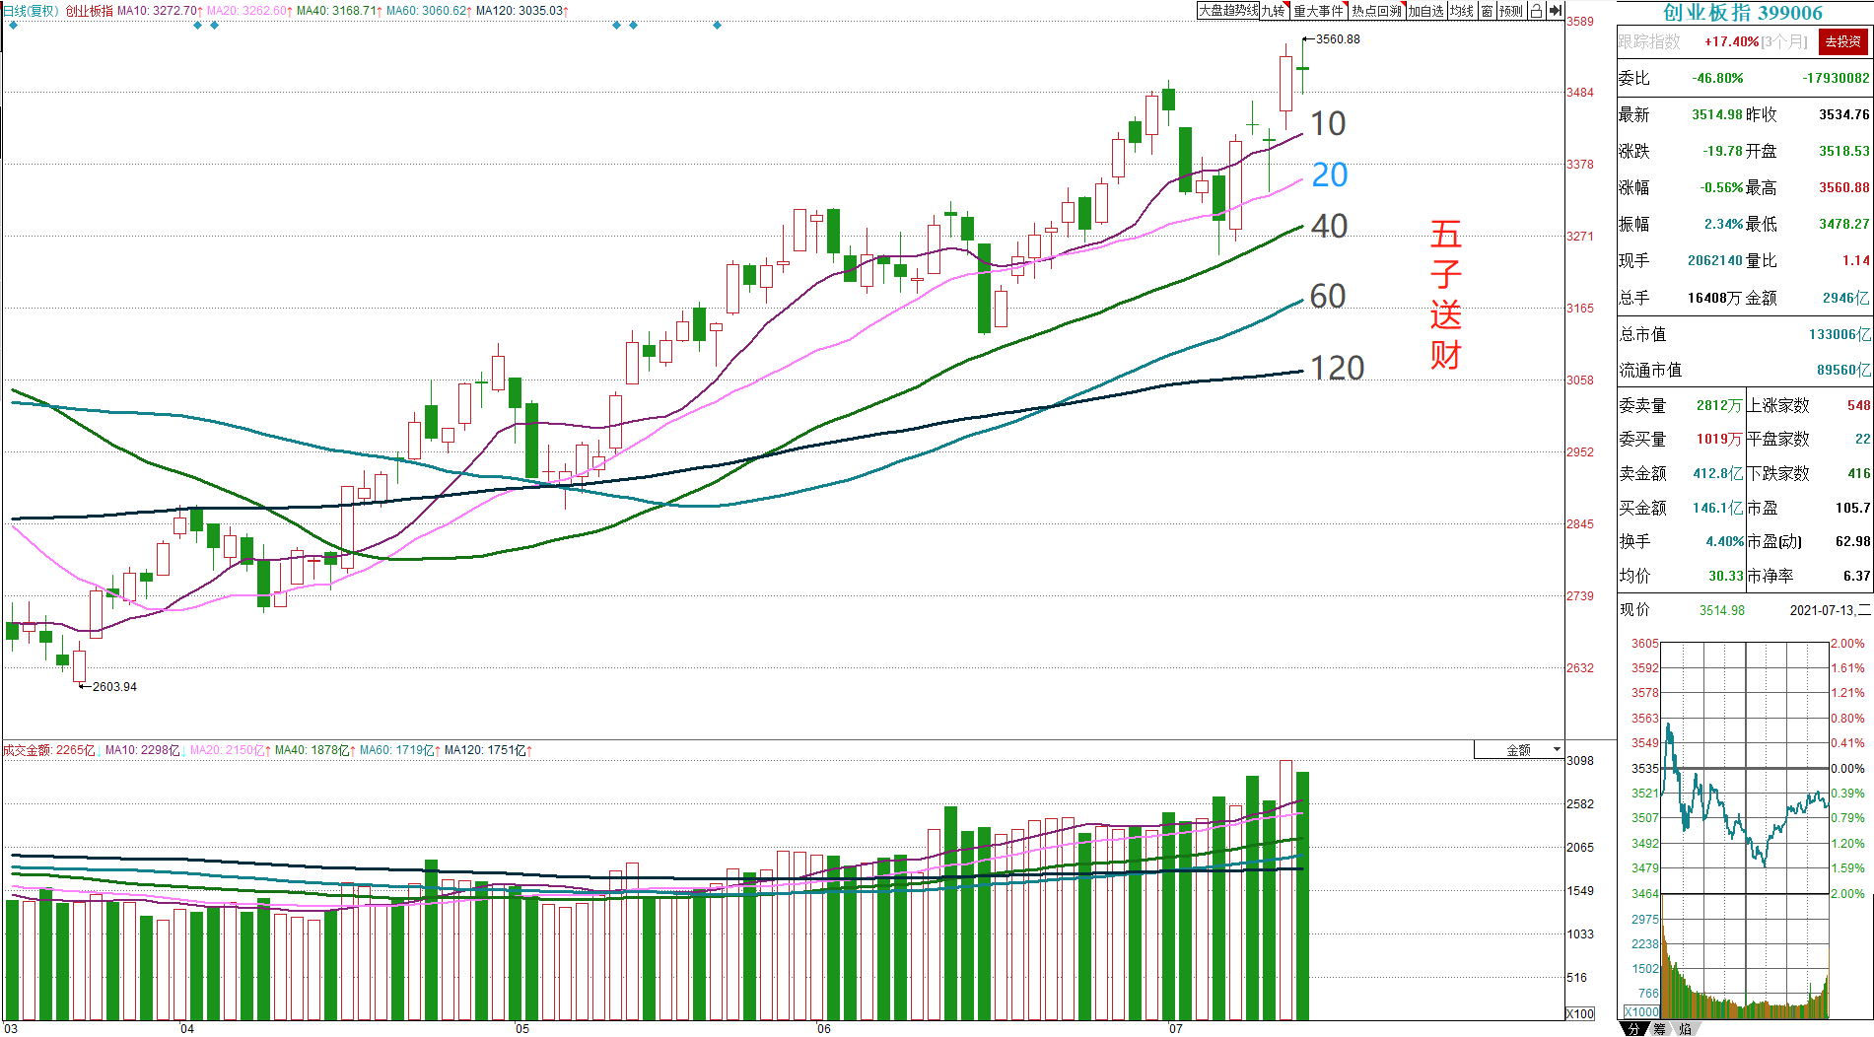
Task: Switch to the 筹 chip distribution tab
Action: (x=1660, y=1028)
